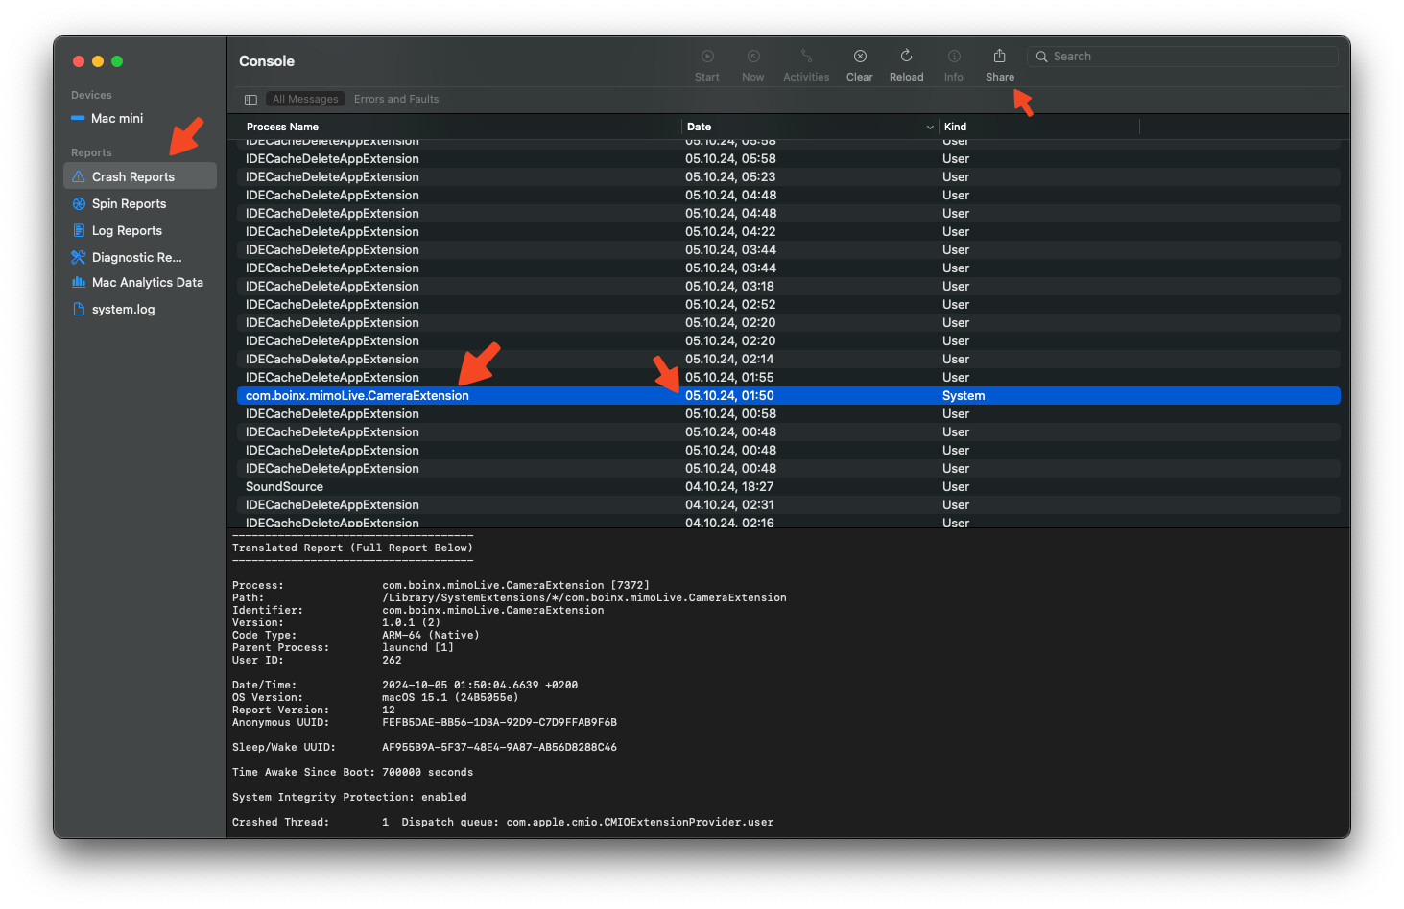Screen dimensions: 1404x909
Task: Click the Now toolbar icon
Action: click(753, 57)
